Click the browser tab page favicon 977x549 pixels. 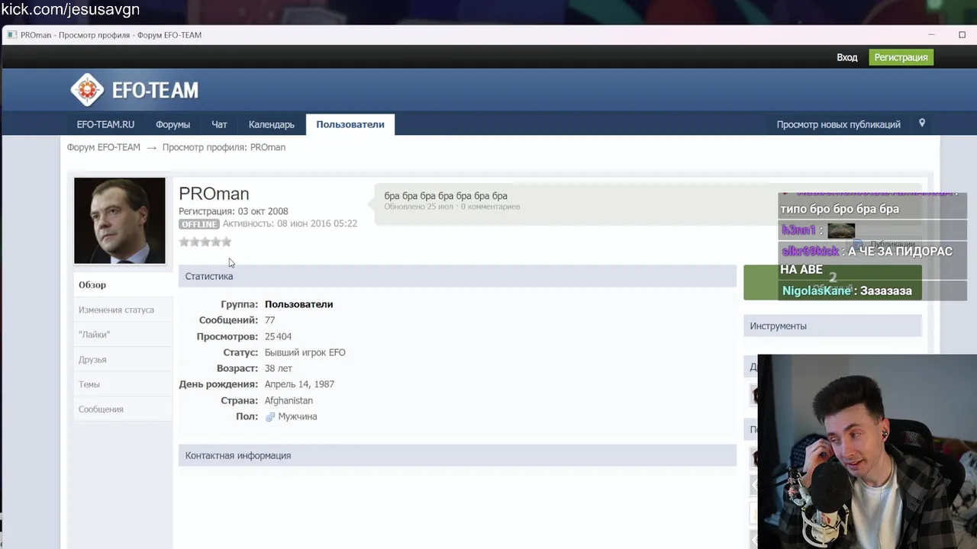(11, 35)
